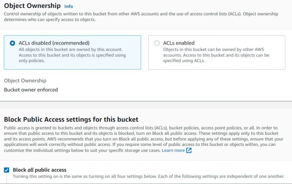Image resolution: width=292 pixels, height=184 pixels.
Task: Click the large Object Ownership section heading
Action: point(32,6)
